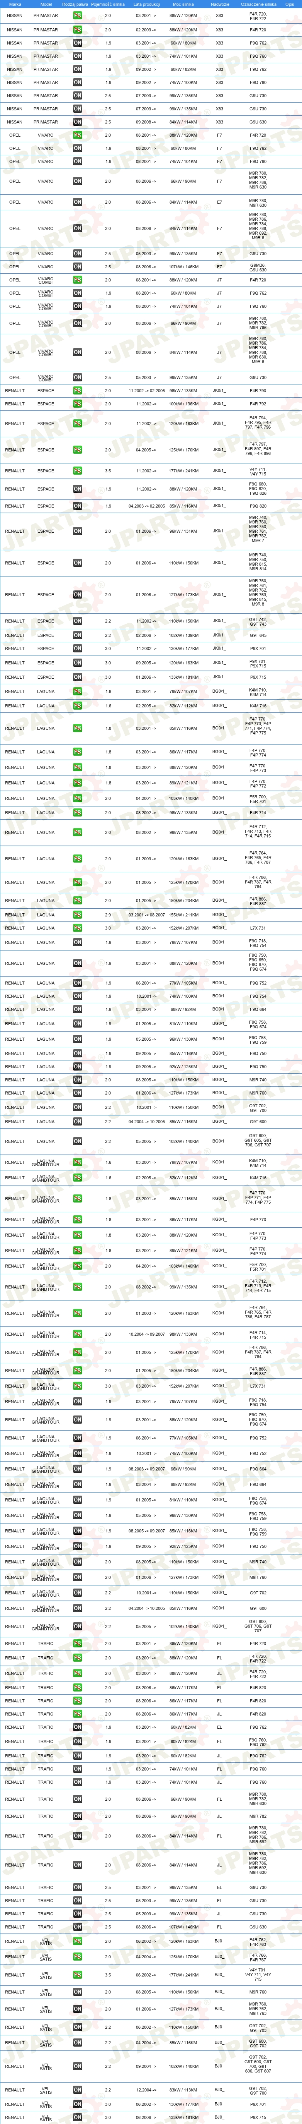Click the Pojemność silnika column header
302x2124 pixels.
coord(108,4)
